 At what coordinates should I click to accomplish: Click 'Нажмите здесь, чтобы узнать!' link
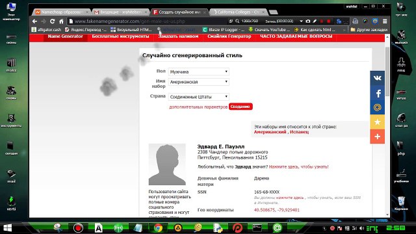coord(299,167)
